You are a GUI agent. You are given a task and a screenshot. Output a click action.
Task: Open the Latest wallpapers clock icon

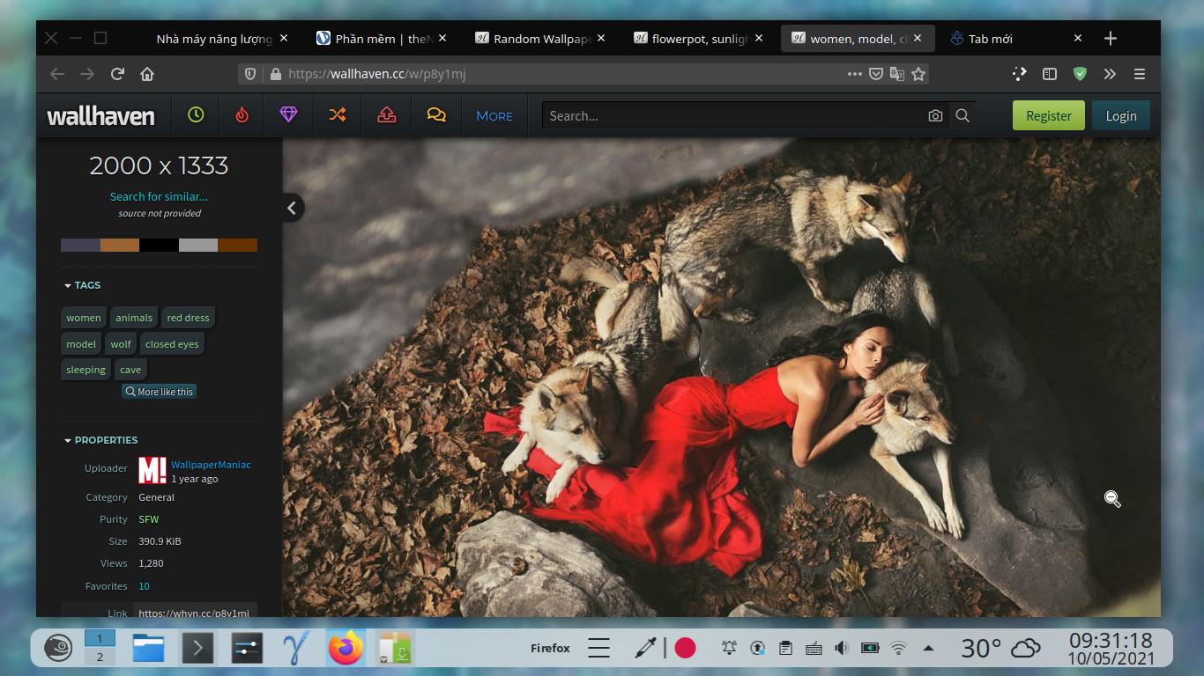[196, 115]
